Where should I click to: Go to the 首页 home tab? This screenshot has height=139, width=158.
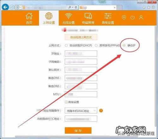click(29, 18)
